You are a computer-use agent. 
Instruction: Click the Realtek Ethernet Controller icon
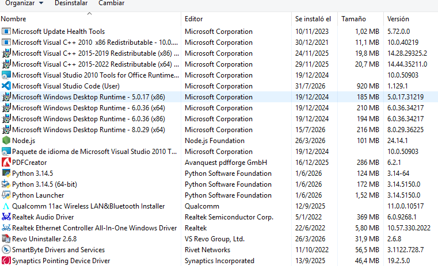tap(6, 228)
